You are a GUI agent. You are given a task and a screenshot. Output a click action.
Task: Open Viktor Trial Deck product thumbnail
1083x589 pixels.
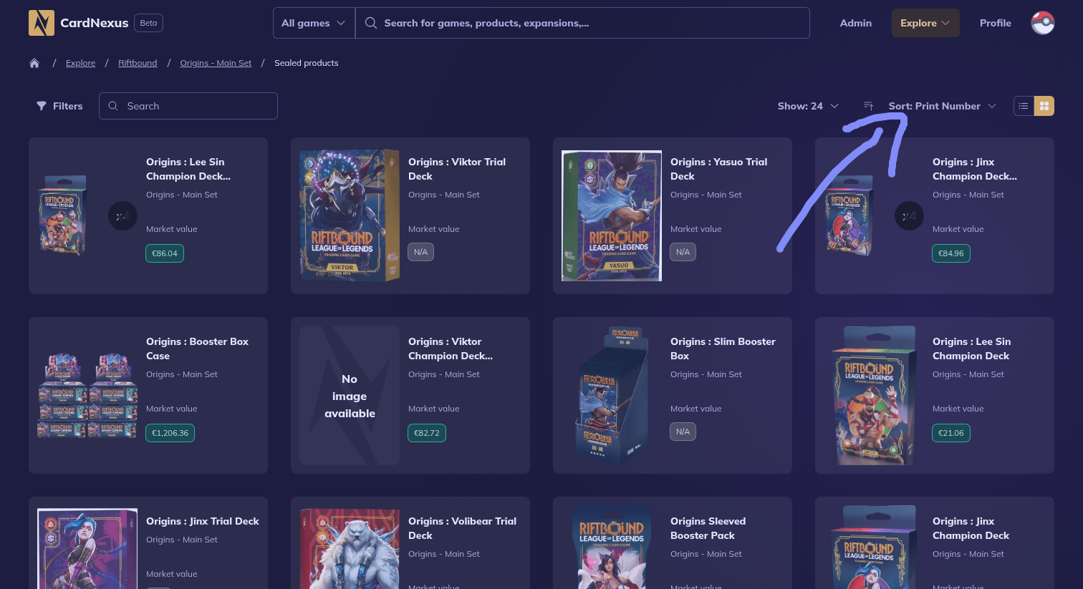[x=350, y=215]
